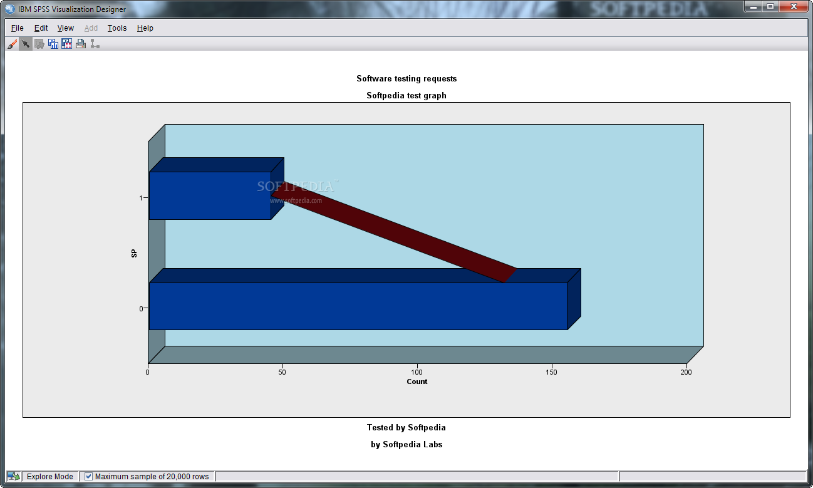Activate the arrow selection tool
813x488 pixels.
(x=26, y=44)
